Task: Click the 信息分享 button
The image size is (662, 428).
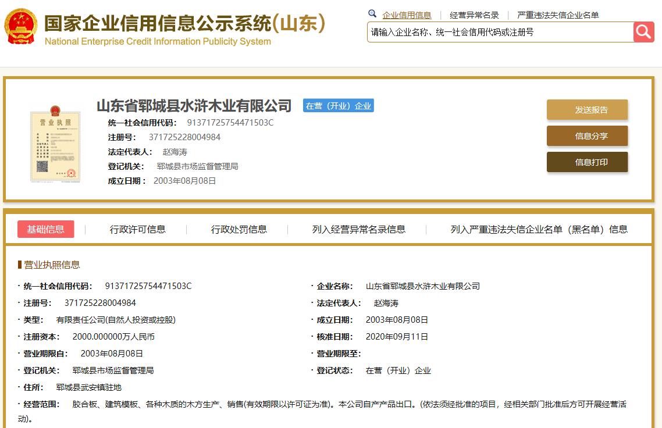Action: point(587,136)
